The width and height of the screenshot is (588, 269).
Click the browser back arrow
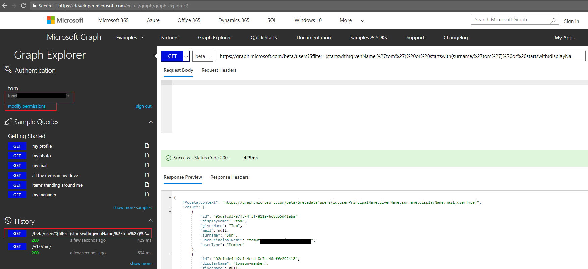5,6
